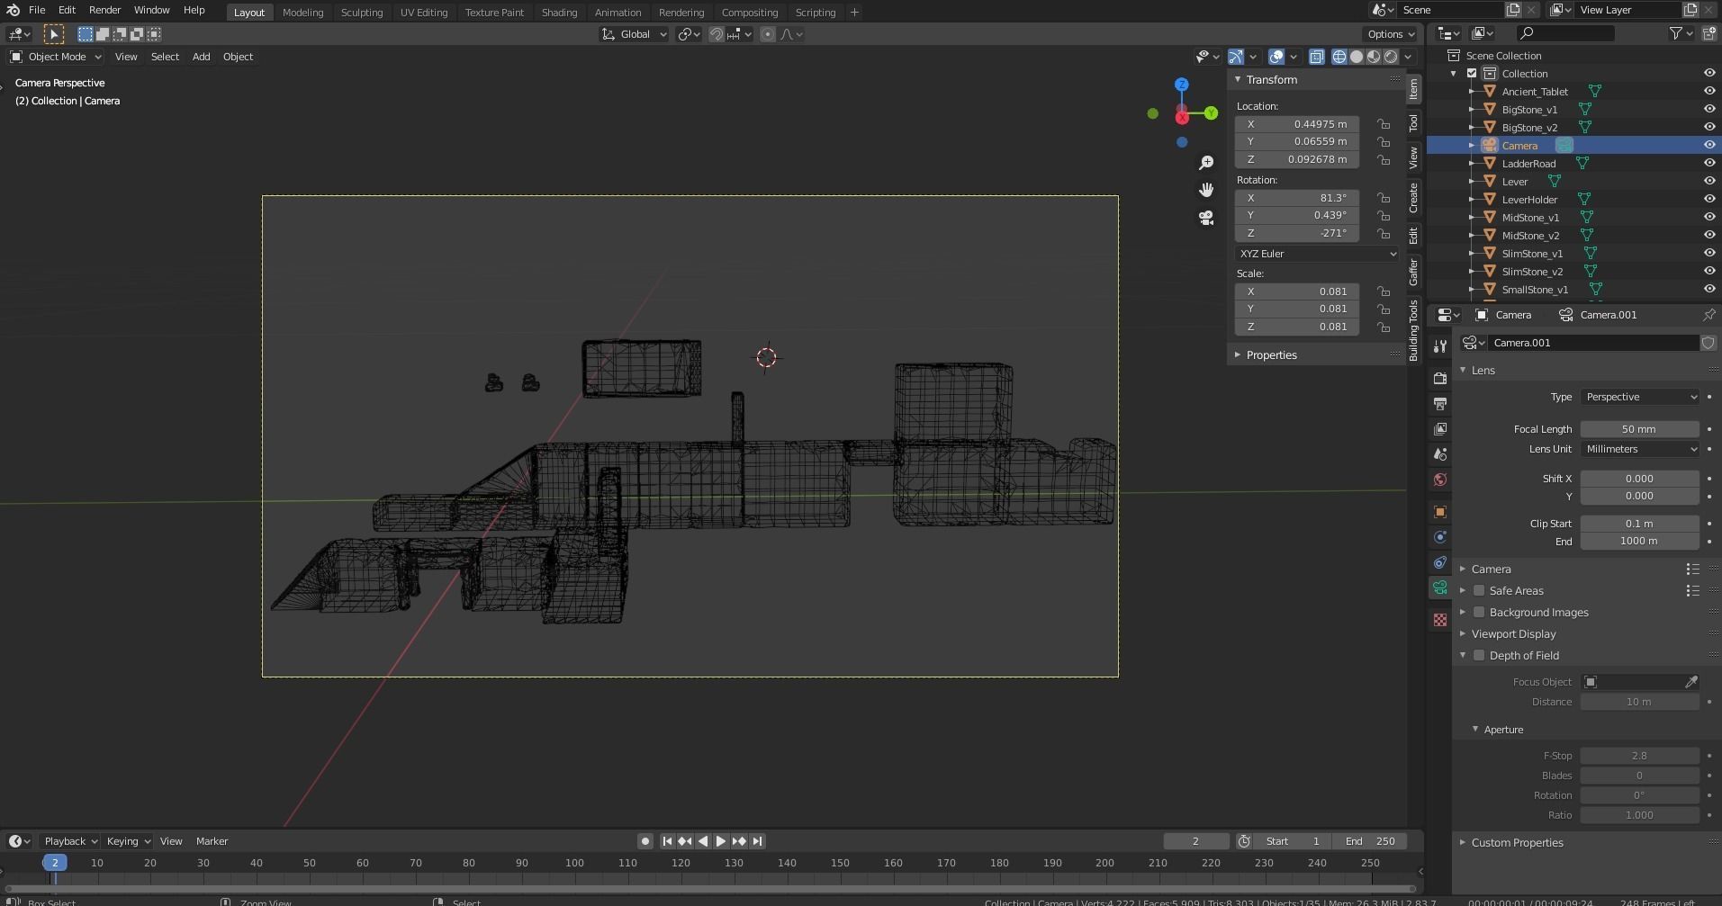Open the XYZ Euler rotation mode dropdown

tap(1318, 254)
